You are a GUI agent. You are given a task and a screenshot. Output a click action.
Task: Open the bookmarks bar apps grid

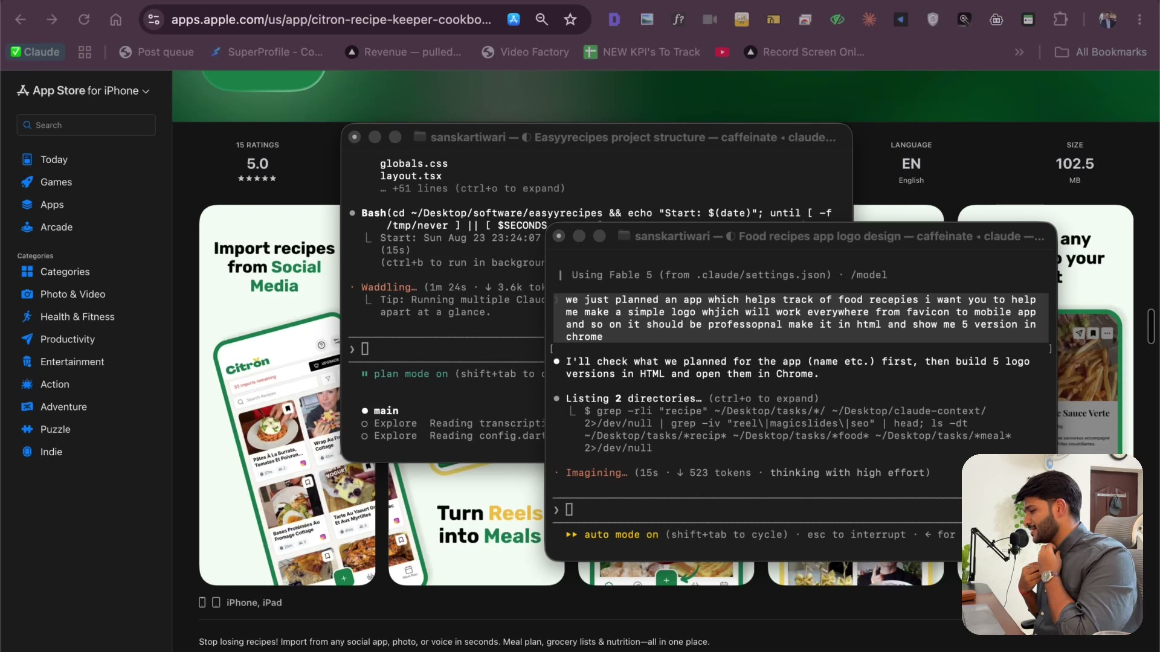tap(85, 52)
